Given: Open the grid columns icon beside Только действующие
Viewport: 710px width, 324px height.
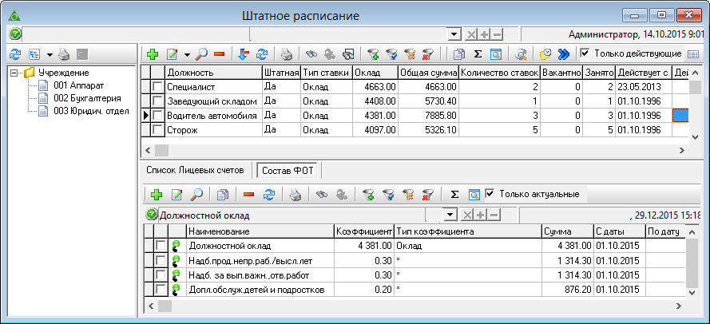Looking at the screenshot, I should (x=692, y=53).
